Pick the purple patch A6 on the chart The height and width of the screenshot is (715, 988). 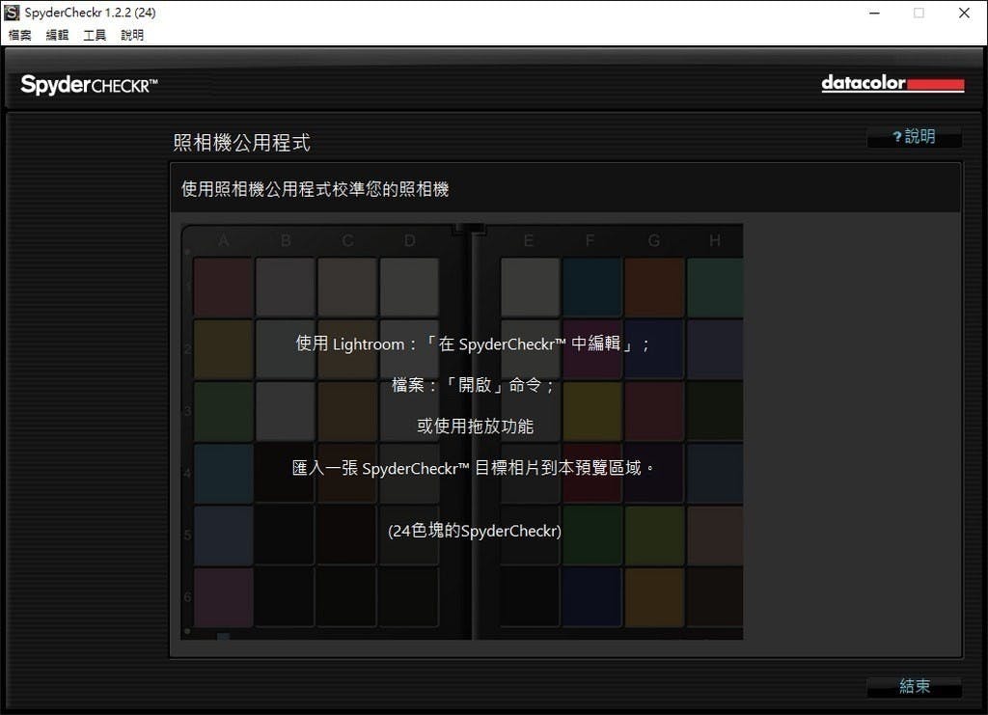pos(223,596)
